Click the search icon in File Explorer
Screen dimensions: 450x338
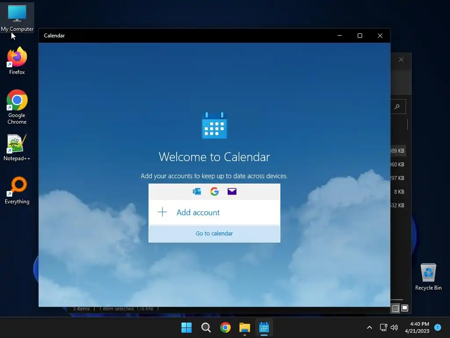397,107
